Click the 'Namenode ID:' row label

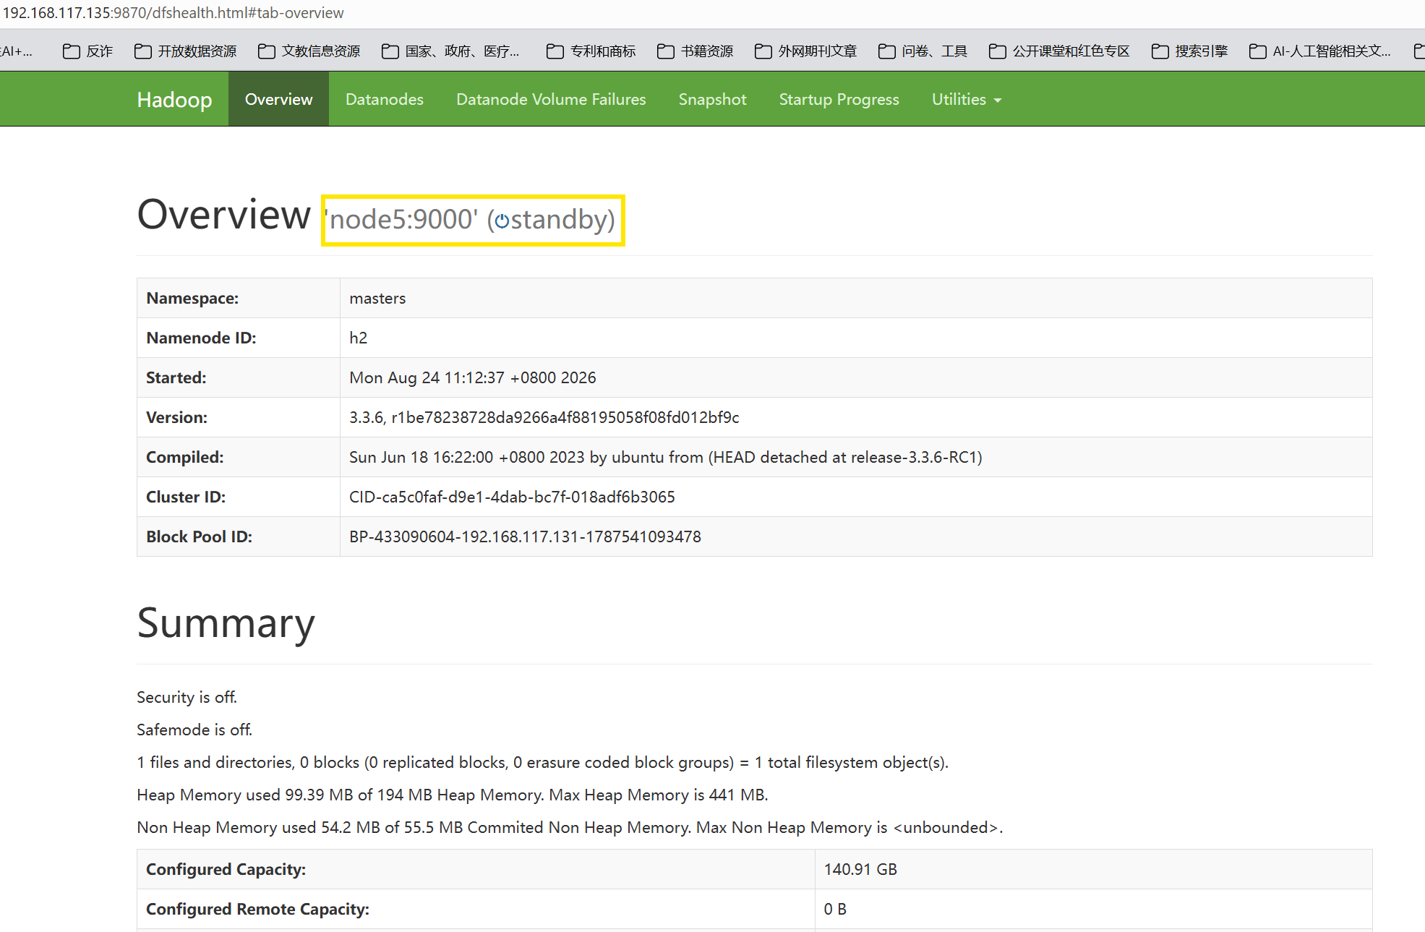point(201,338)
